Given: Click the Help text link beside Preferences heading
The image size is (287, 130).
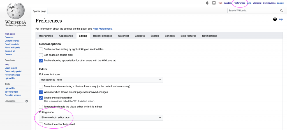Looking at the screenshot, I should pyautogui.click(x=280, y=19).
